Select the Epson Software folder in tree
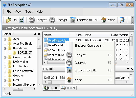 pos(23,71)
